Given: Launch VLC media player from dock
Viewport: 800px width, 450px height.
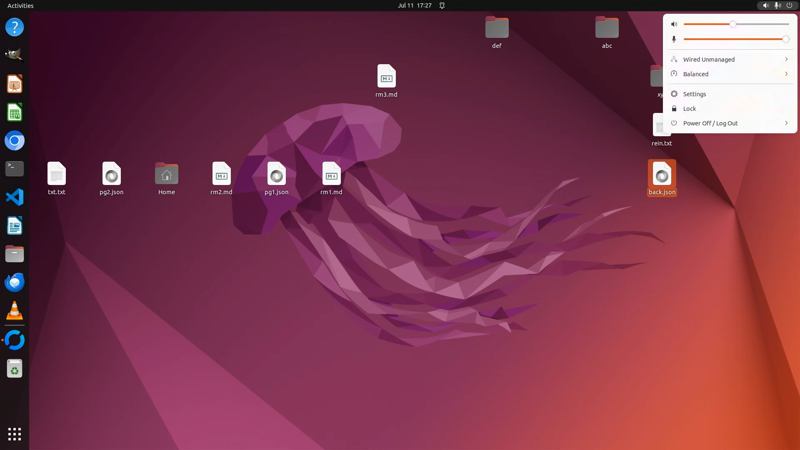Looking at the screenshot, I should click(x=14, y=311).
